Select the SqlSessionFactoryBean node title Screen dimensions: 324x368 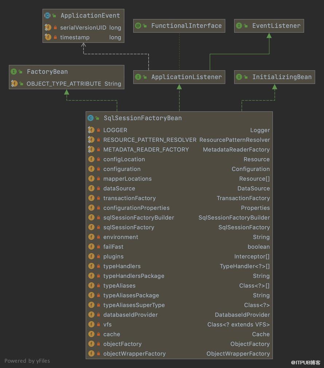click(143, 118)
